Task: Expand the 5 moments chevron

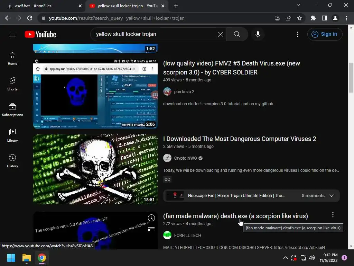Action: [x=332, y=196]
